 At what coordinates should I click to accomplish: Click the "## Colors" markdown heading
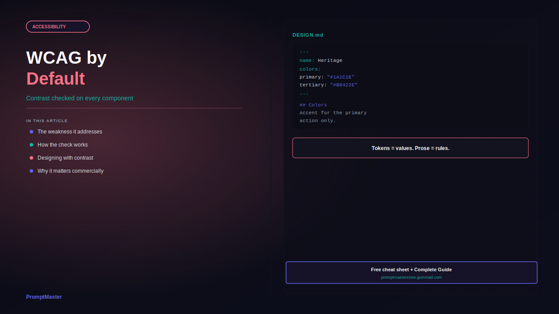click(x=313, y=105)
